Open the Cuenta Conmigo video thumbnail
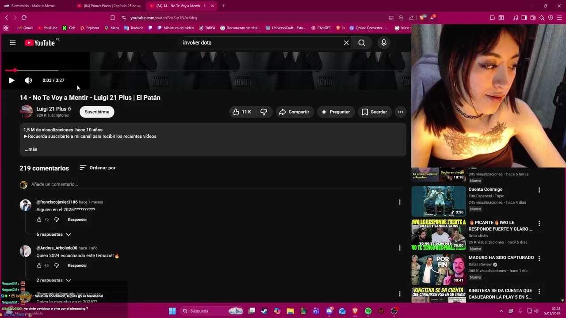566x318 pixels. tap(439, 201)
